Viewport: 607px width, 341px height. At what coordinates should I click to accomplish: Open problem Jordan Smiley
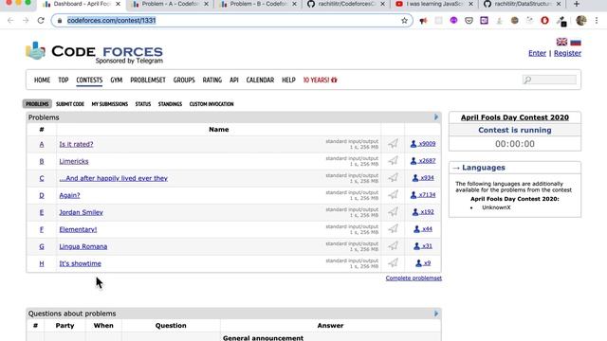point(81,212)
